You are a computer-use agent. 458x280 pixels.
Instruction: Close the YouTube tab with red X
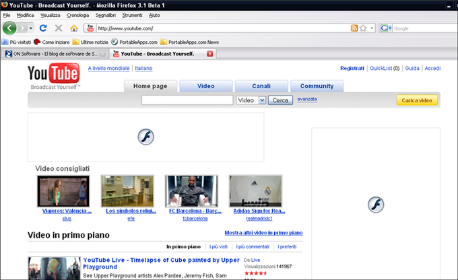[x=210, y=54]
